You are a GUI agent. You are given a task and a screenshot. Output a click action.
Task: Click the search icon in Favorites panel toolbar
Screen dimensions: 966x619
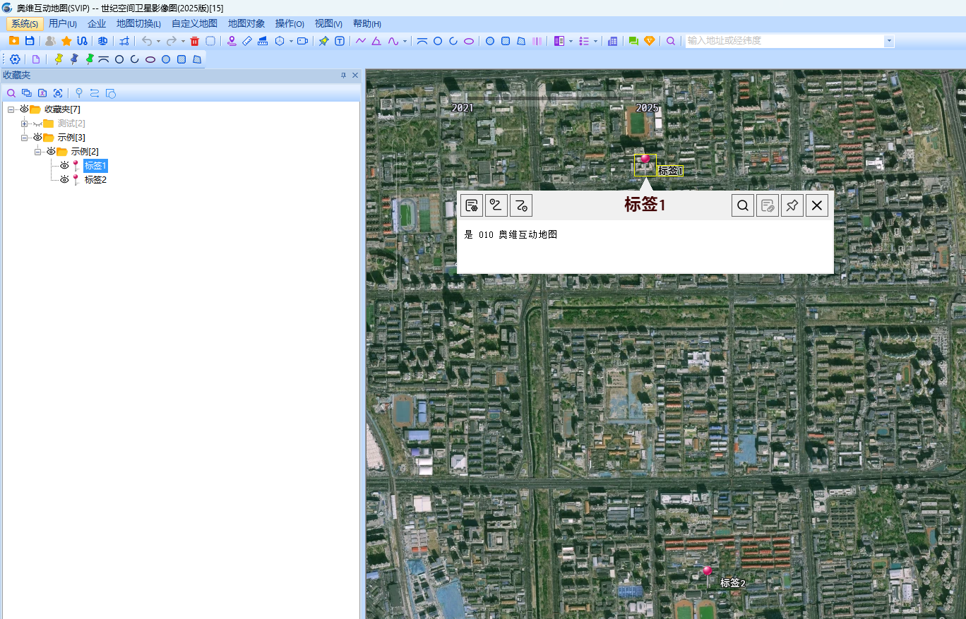pos(11,93)
